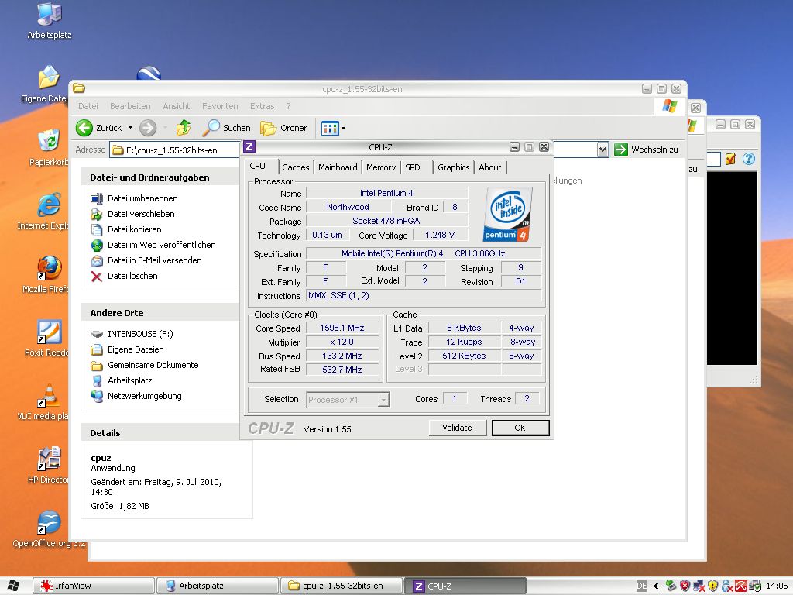Expand hidden tray icons arrow
The width and height of the screenshot is (793, 595).
656,586
